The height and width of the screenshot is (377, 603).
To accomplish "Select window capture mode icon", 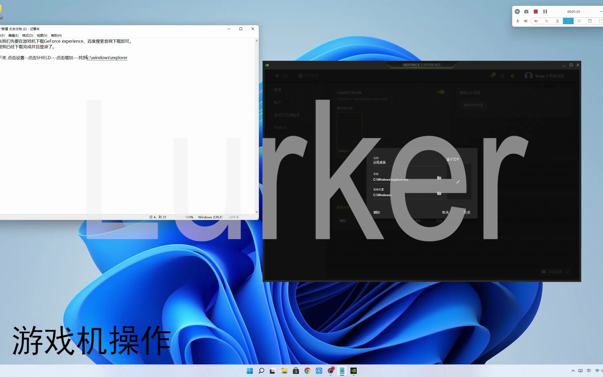I will click(590, 21).
